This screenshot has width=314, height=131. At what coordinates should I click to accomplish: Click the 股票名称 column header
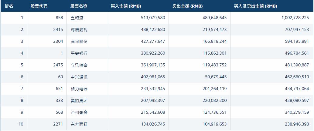(79, 6)
